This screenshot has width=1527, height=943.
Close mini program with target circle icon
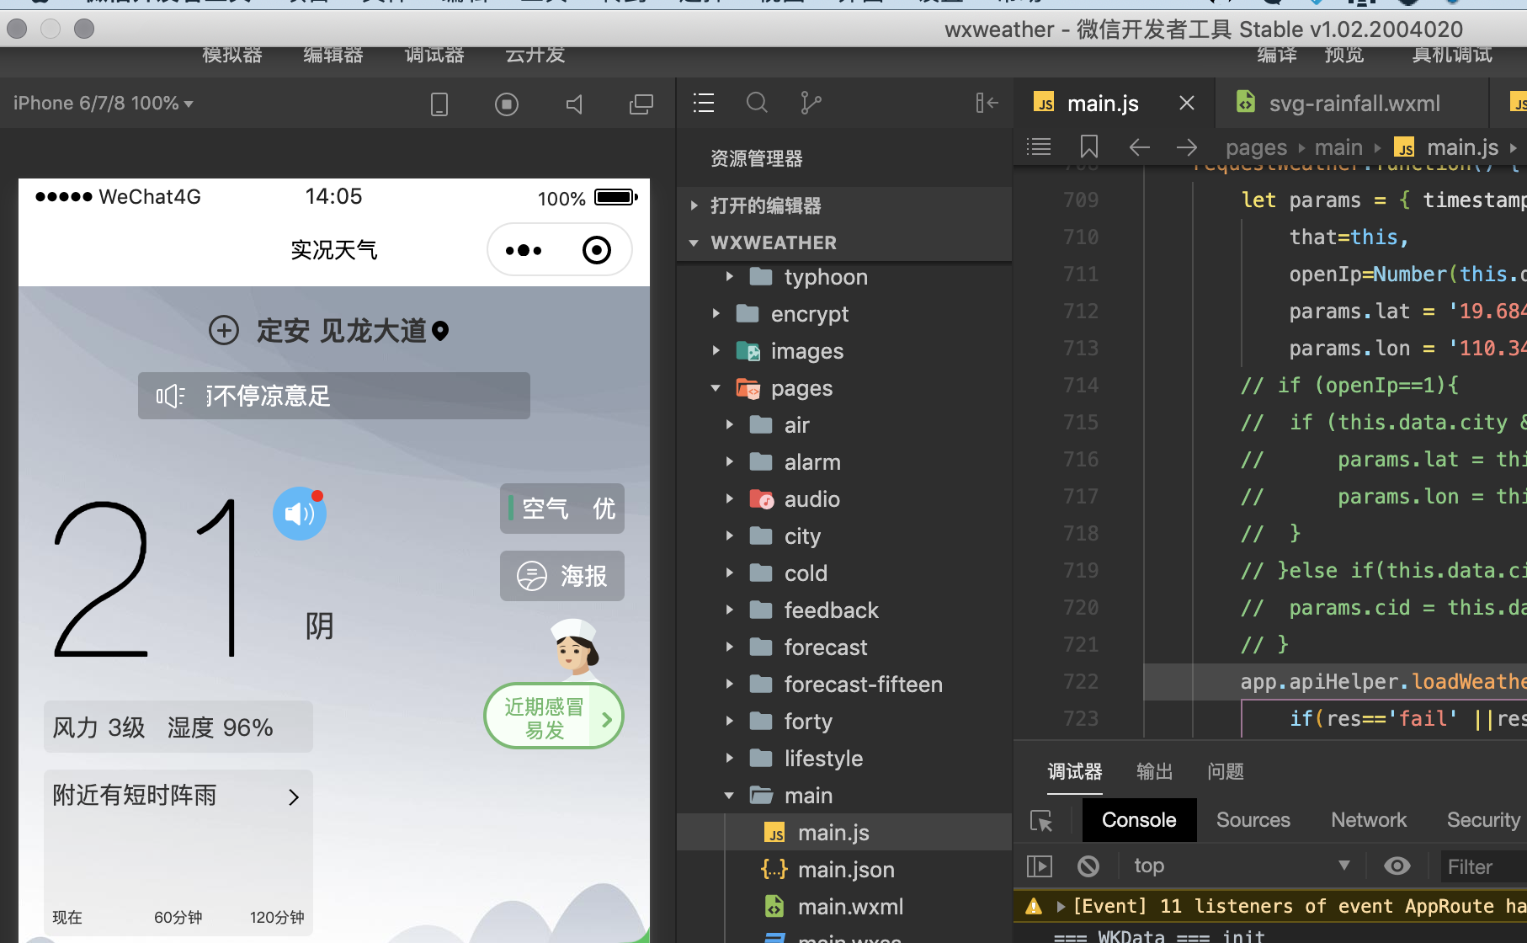pyautogui.click(x=597, y=250)
